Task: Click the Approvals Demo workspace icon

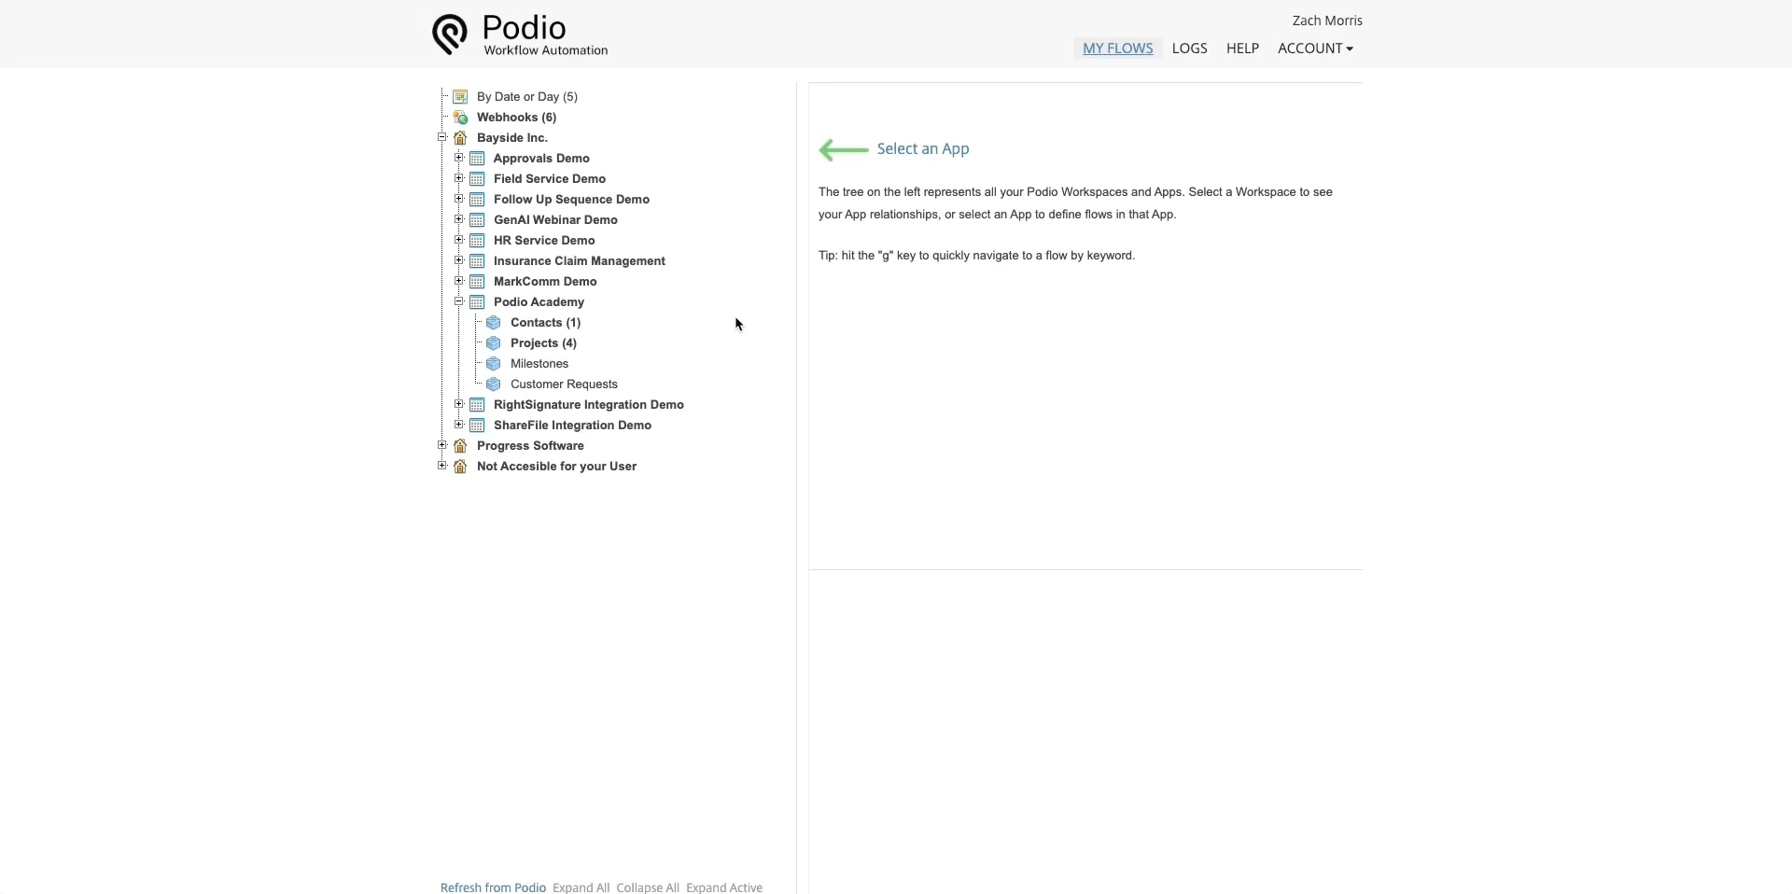Action: point(477,159)
